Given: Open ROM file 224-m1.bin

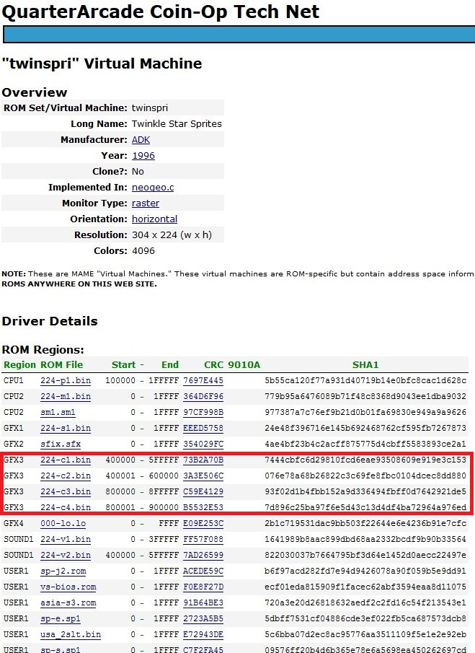Looking at the screenshot, I should 66,396.
